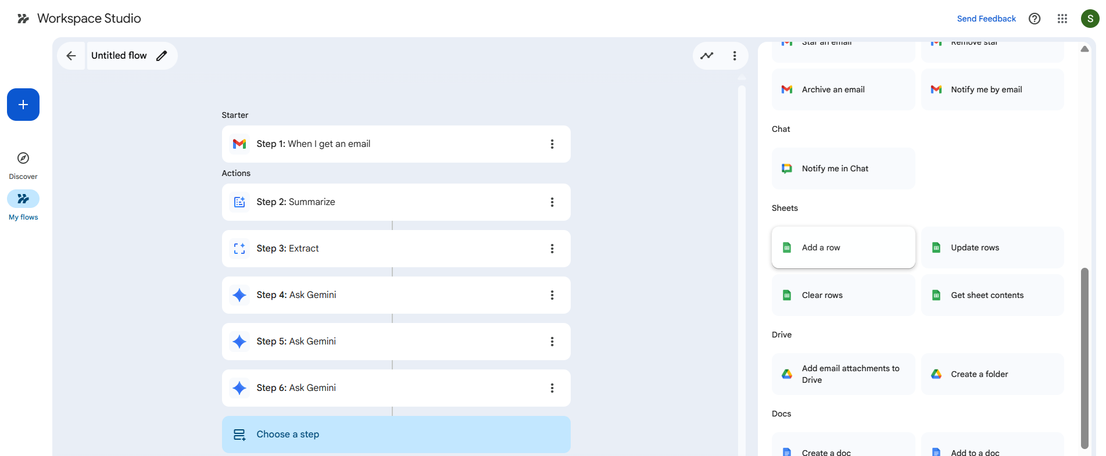Open the Discover compass in the sidebar

tap(23, 159)
